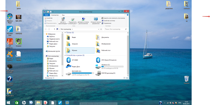
Task: Open HP Support Assistant desktop shortcut
Action: pyautogui.click(x=10, y=81)
